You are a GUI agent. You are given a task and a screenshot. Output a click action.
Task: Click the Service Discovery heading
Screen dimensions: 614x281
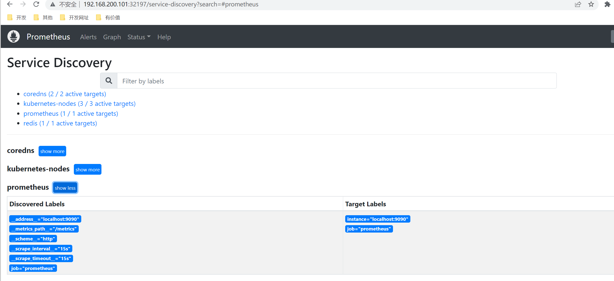pos(60,62)
